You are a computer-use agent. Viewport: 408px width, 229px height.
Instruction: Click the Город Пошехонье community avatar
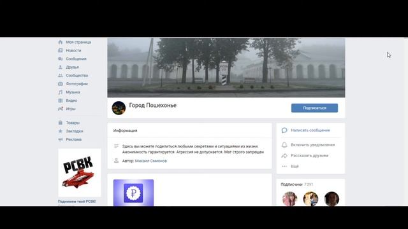click(119, 108)
